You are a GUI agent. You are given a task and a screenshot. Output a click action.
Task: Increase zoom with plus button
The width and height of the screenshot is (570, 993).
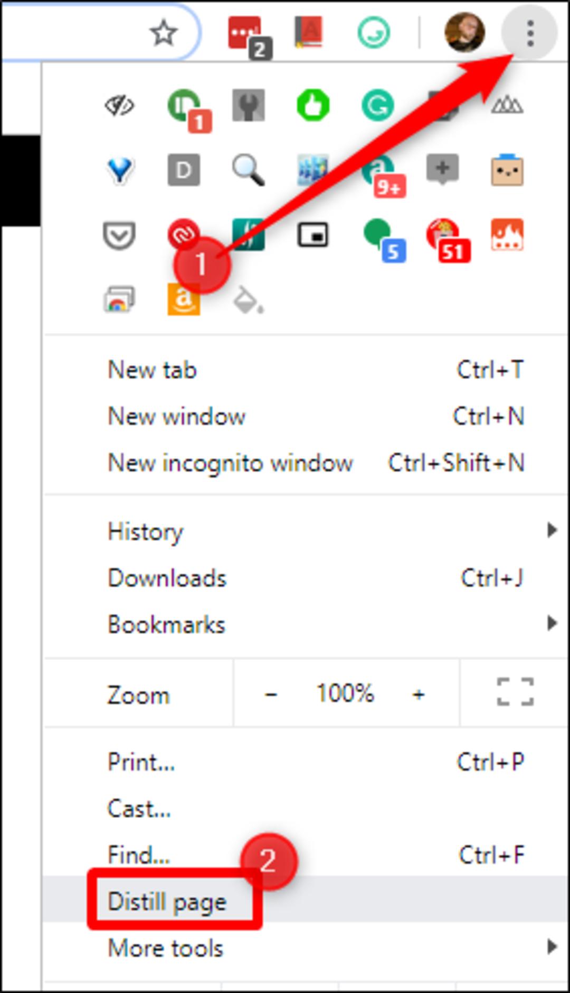click(x=419, y=694)
